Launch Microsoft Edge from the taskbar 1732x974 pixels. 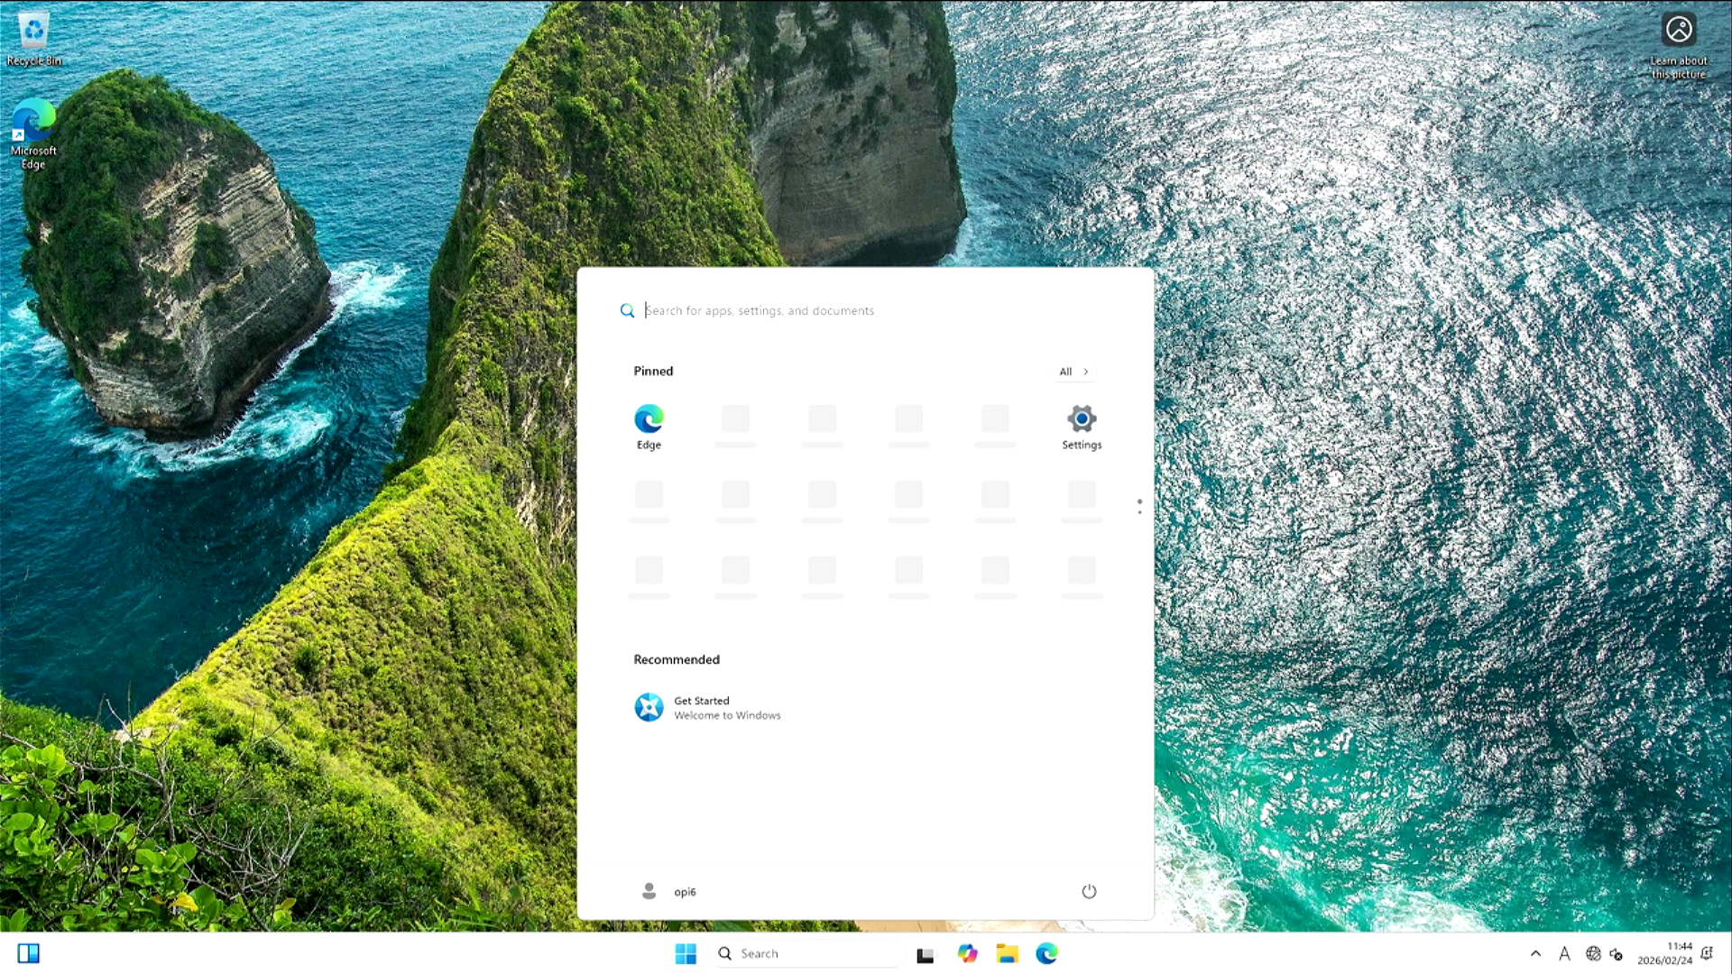[1046, 953]
